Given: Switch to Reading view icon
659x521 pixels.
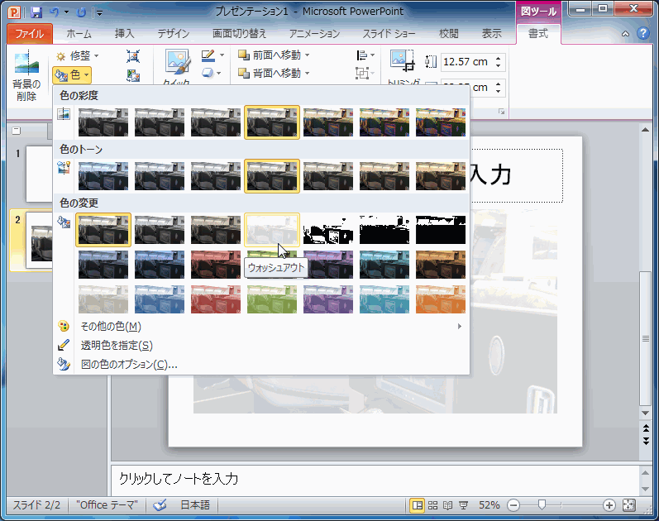Looking at the screenshot, I should click(x=448, y=505).
